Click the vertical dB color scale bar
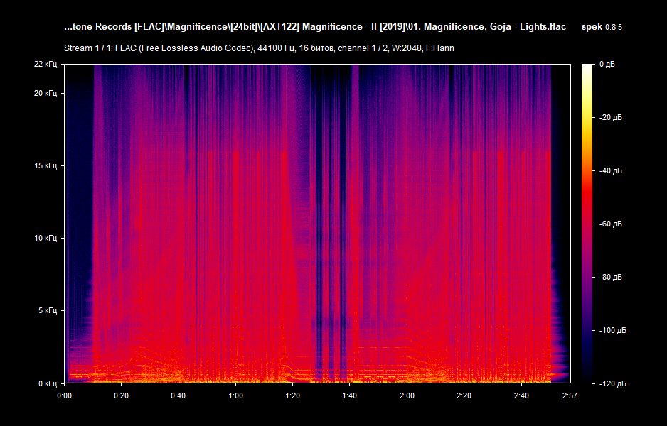 (x=587, y=224)
